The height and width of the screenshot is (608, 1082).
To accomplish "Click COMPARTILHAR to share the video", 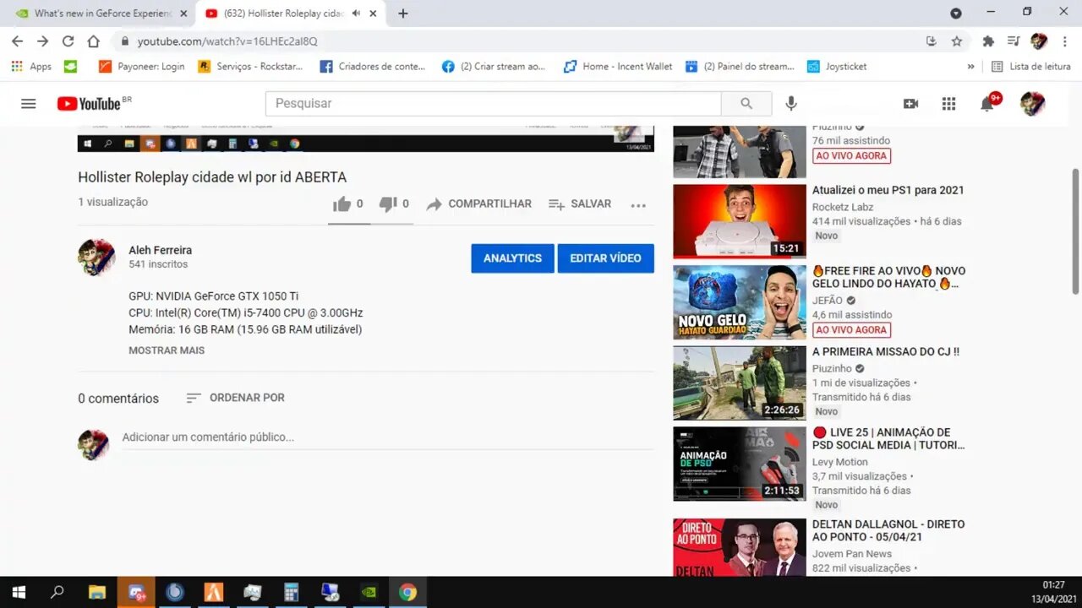I will [x=478, y=204].
